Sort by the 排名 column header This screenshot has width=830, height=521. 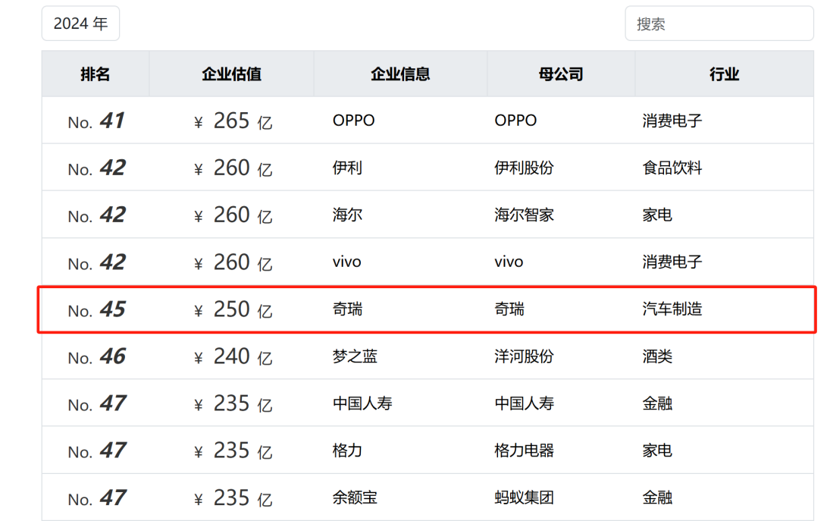tap(96, 74)
